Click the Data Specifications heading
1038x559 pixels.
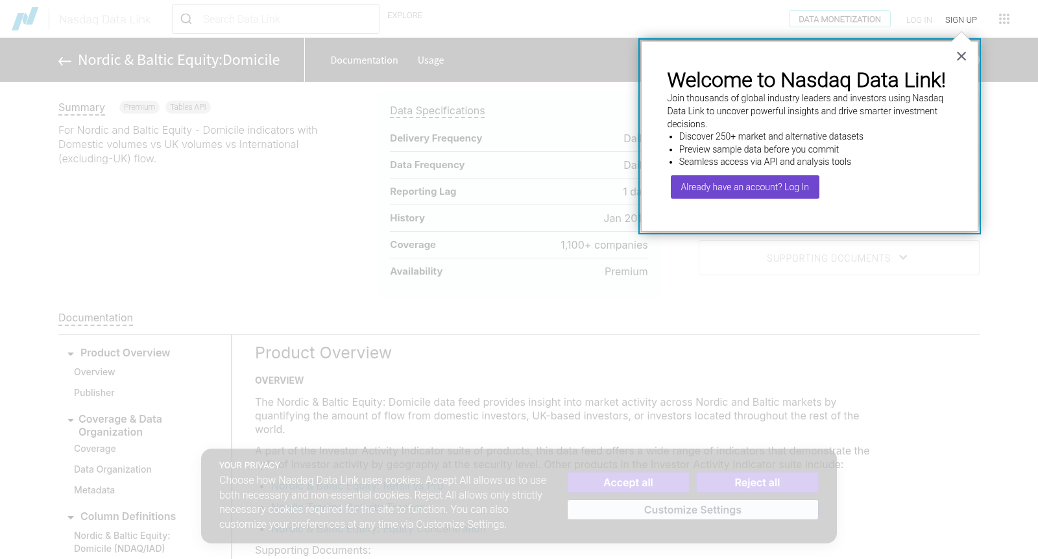[x=437, y=111]
